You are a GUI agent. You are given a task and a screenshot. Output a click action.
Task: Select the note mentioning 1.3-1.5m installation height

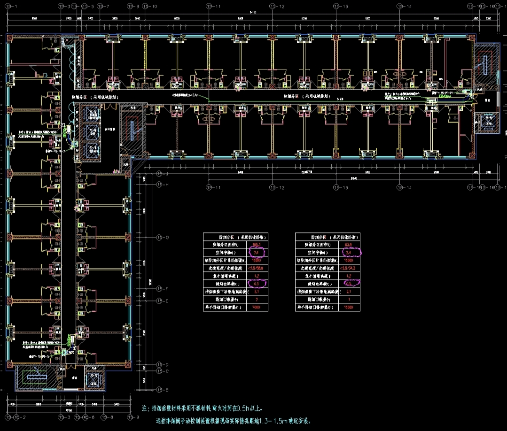point(233,421)
